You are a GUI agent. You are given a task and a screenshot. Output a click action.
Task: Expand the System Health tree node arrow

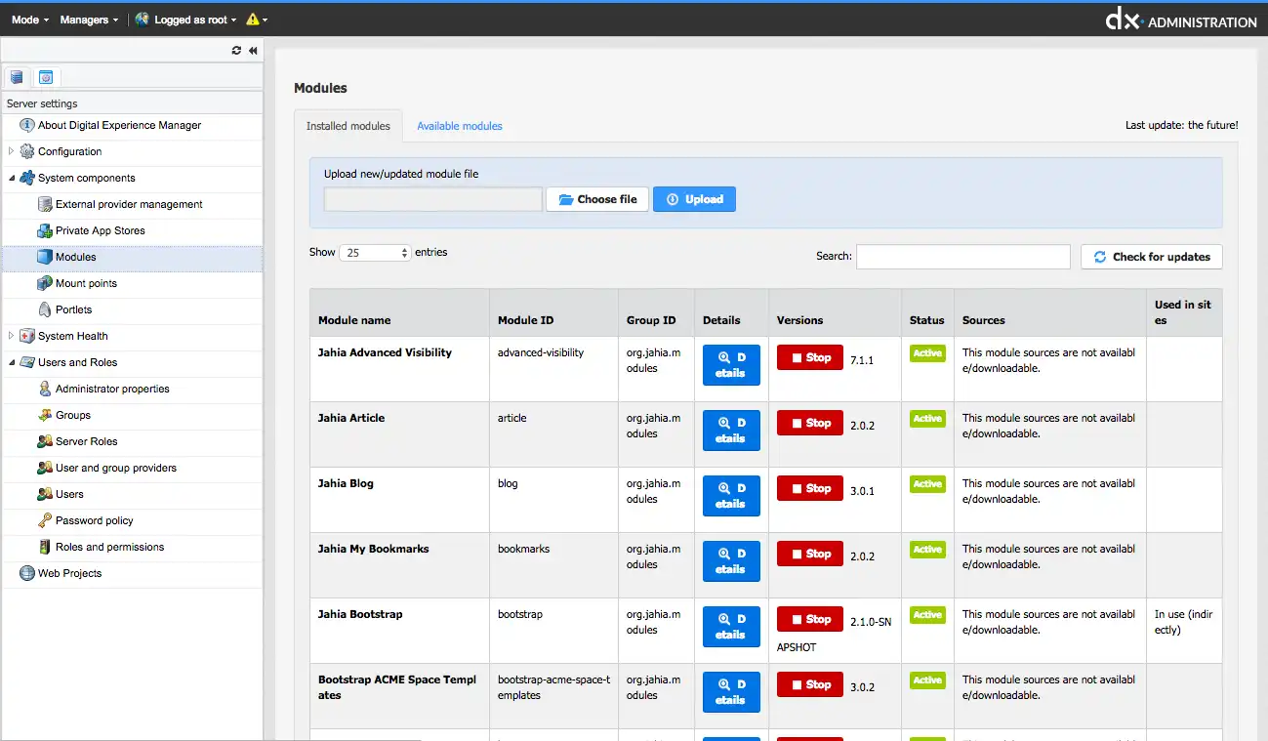[x=12, y=336]
